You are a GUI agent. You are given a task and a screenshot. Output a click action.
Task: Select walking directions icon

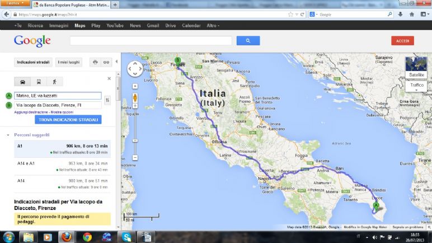54,82
